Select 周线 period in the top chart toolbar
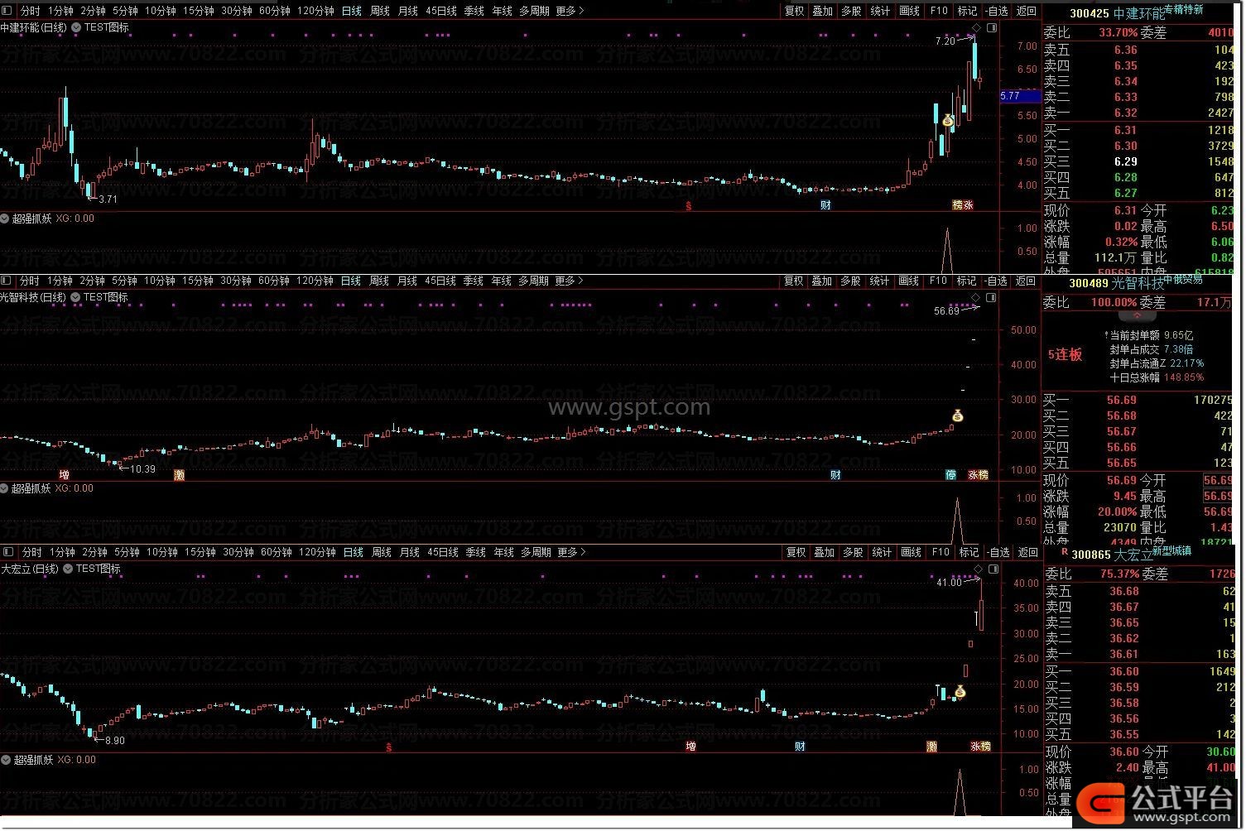Viewport: 1246px width, 831px height. point(379,11)
